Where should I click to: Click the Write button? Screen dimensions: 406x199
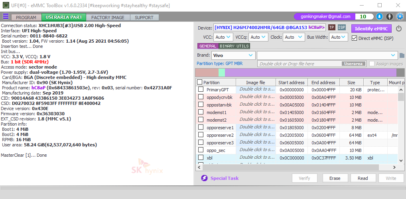(391, 178)
